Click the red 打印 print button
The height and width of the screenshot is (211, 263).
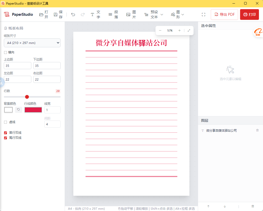pos(250,14)
